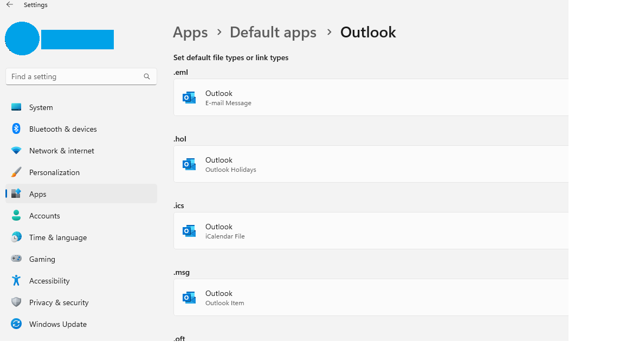Open Windows Update label in sidebar

coord(58,324)
